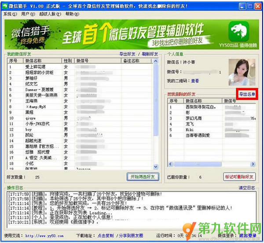Screen dimensions: 264x243
Task: Select friend row Summer - 夏媛媛
Action: coord(80,90)
